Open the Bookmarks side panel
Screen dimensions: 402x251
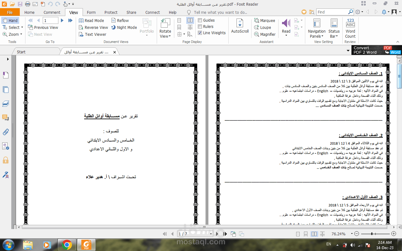pyautogui.click(x=5, y=75)
